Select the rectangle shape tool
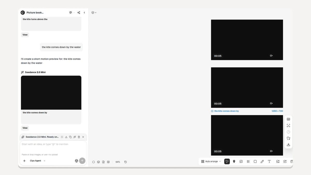 point(255,162)
